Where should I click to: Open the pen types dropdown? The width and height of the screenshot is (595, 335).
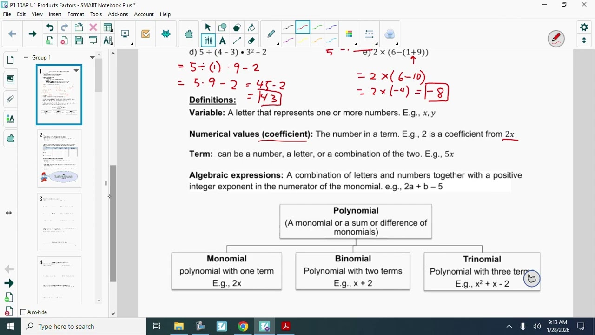[271, 34]
